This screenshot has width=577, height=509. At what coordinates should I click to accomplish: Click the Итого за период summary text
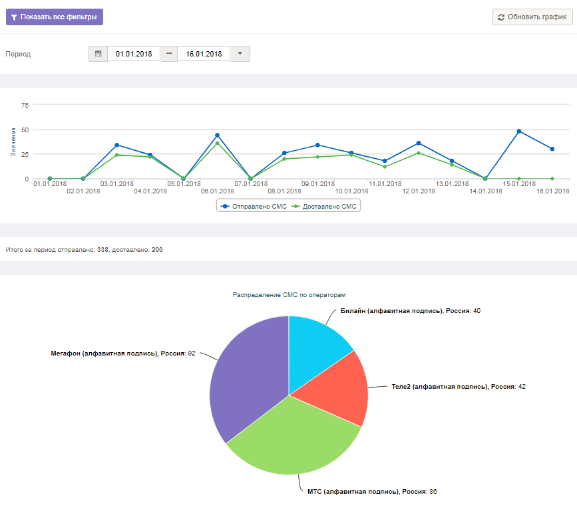pos(84,250)
